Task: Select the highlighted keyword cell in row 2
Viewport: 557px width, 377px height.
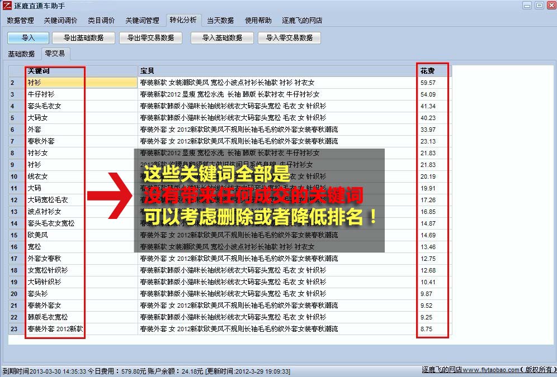Action: tap(81, 83)
